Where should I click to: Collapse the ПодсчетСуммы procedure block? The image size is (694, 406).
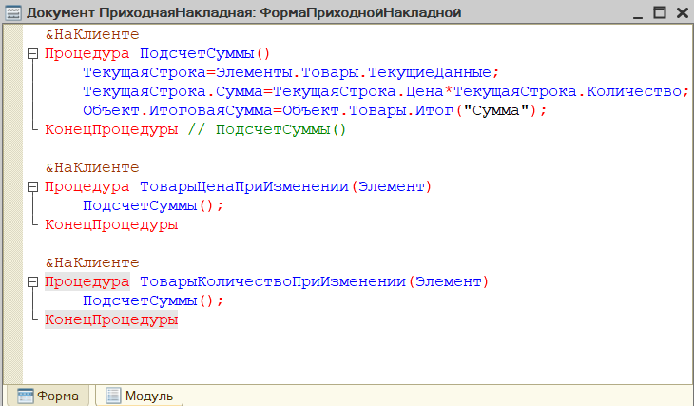(32, 54)
